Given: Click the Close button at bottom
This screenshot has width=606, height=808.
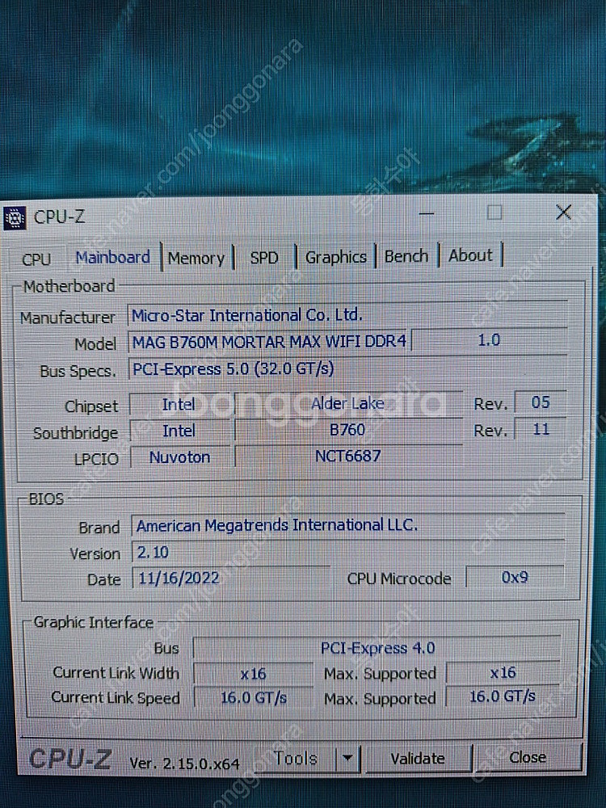Looking at the screenshot, I should [527, 757].
